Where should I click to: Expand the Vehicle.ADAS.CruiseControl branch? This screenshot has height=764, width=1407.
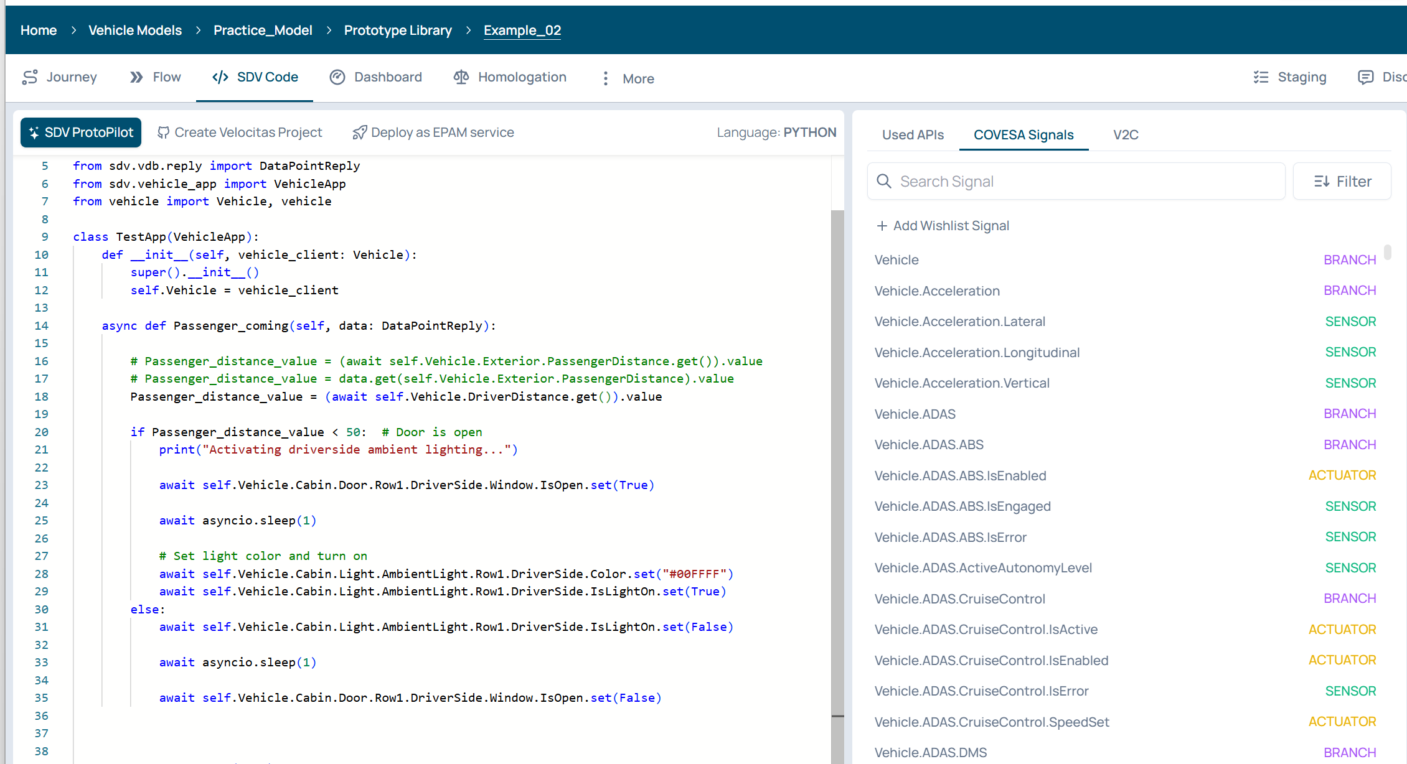(x=959, y=599)
